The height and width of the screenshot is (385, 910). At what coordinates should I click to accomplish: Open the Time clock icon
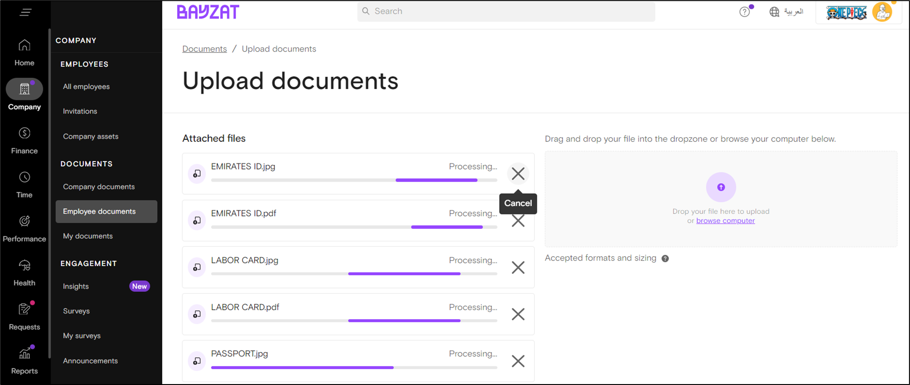click(x=24, y=177)
